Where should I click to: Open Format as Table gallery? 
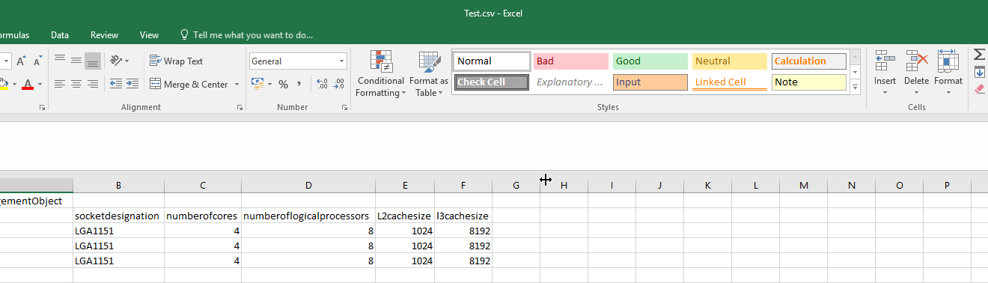pos(429,74)
